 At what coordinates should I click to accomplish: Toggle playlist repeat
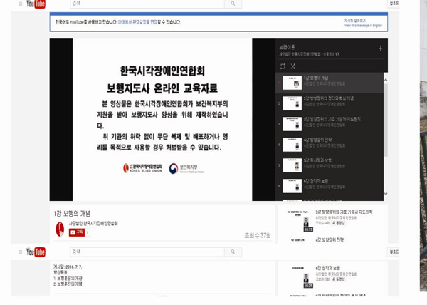[x=283, y=66]
